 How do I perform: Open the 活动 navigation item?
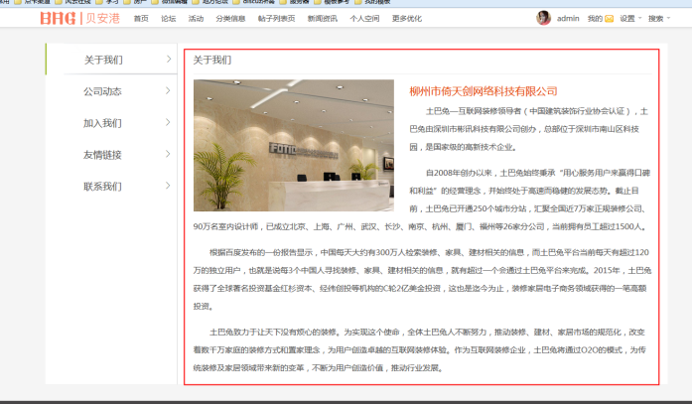pyautogui.click(x=196, y=19)
